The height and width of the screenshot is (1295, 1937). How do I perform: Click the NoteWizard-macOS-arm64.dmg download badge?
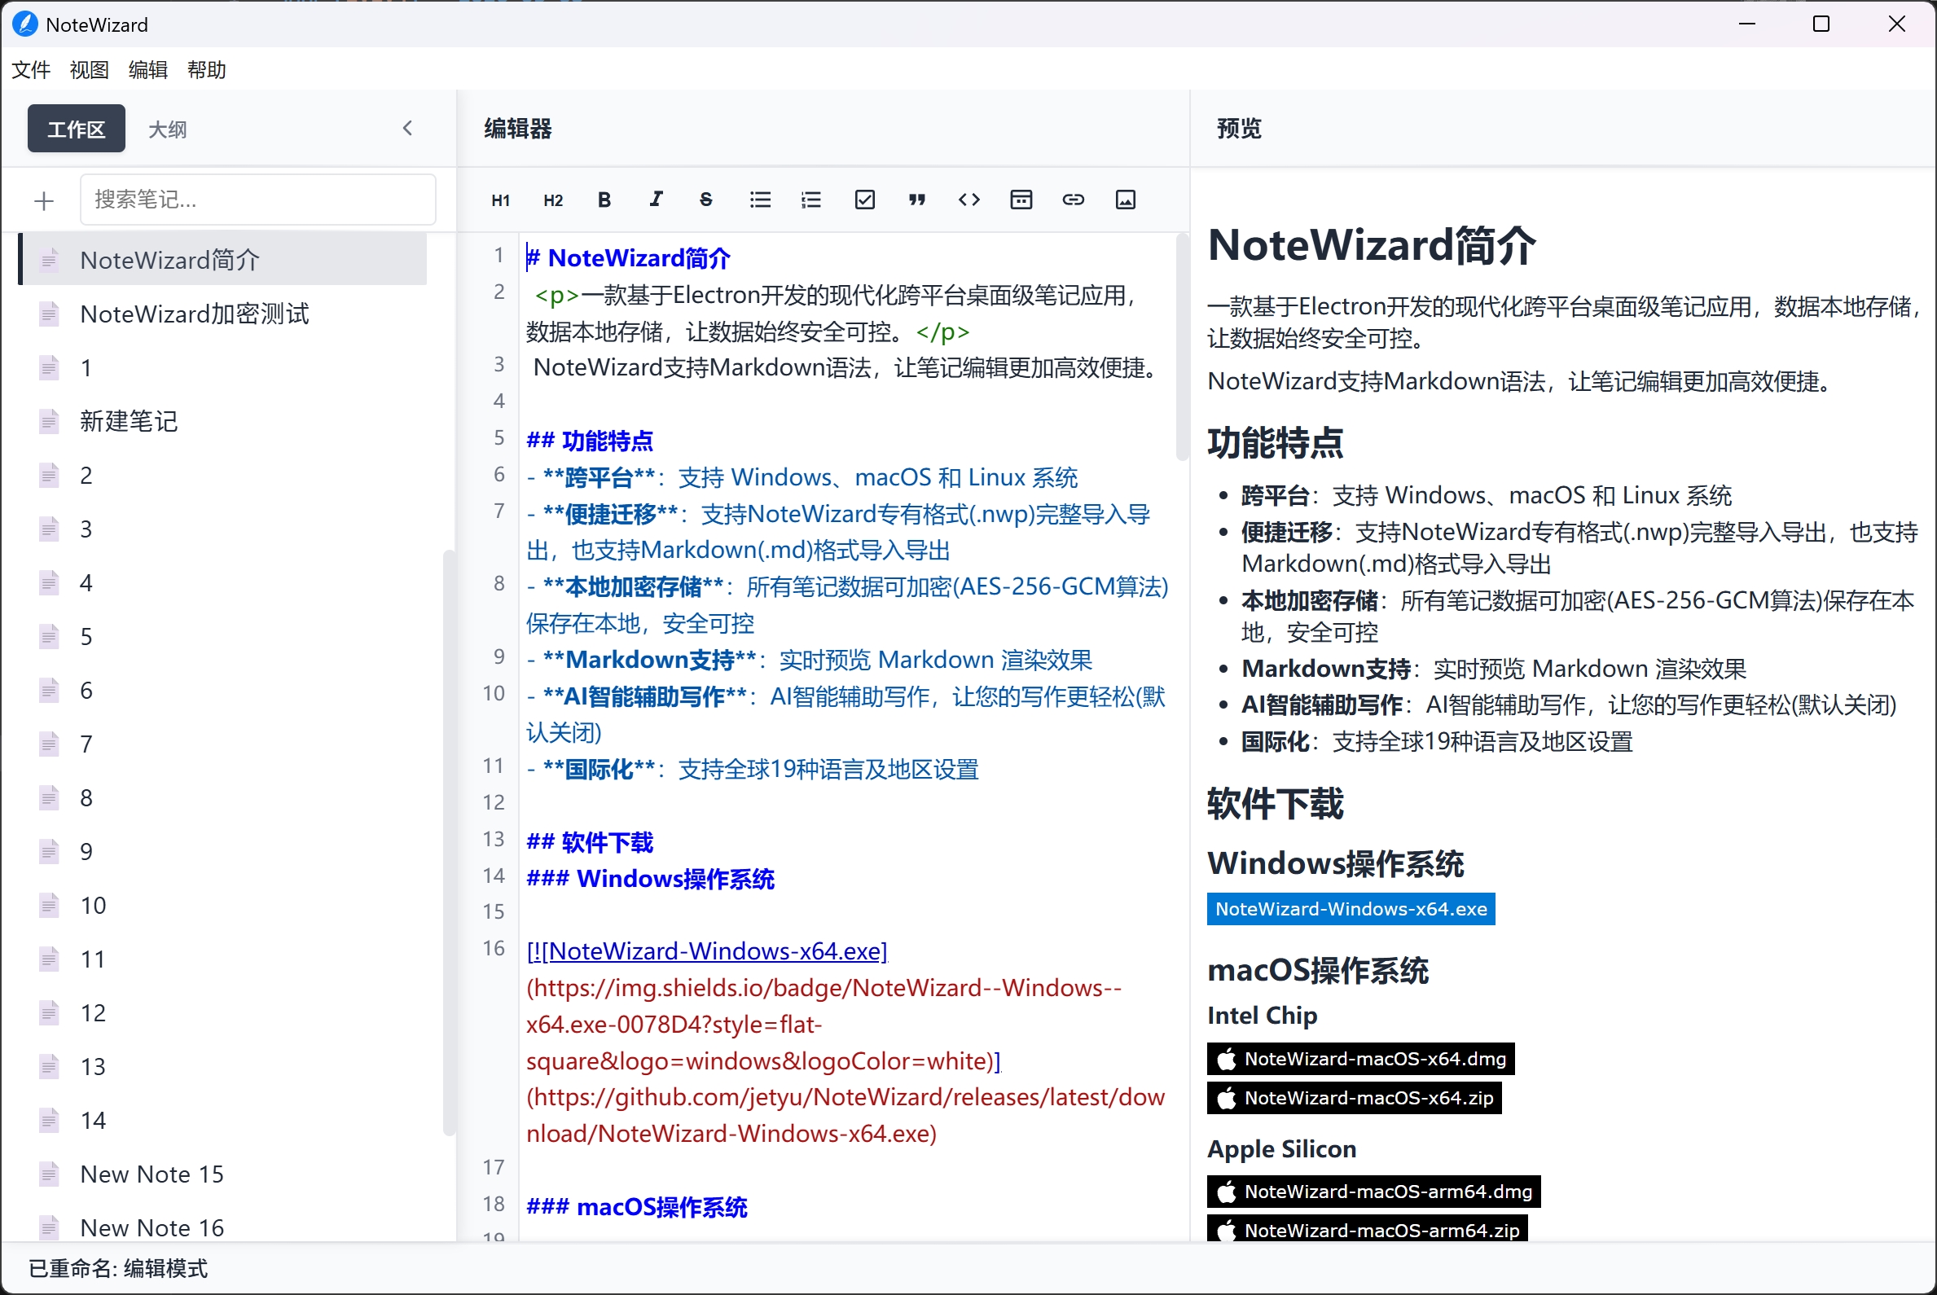click(1373, 1192)
